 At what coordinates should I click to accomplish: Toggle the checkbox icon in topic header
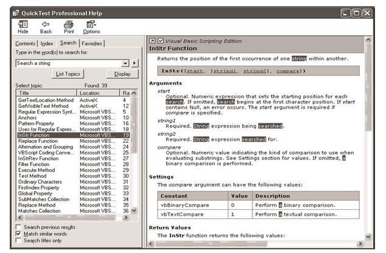161,41
